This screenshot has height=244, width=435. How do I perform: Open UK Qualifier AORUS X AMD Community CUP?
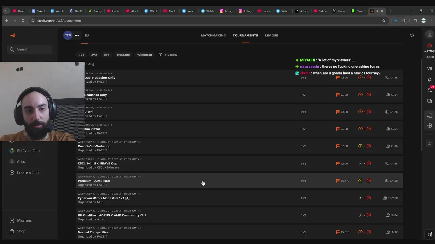(239, 215)
